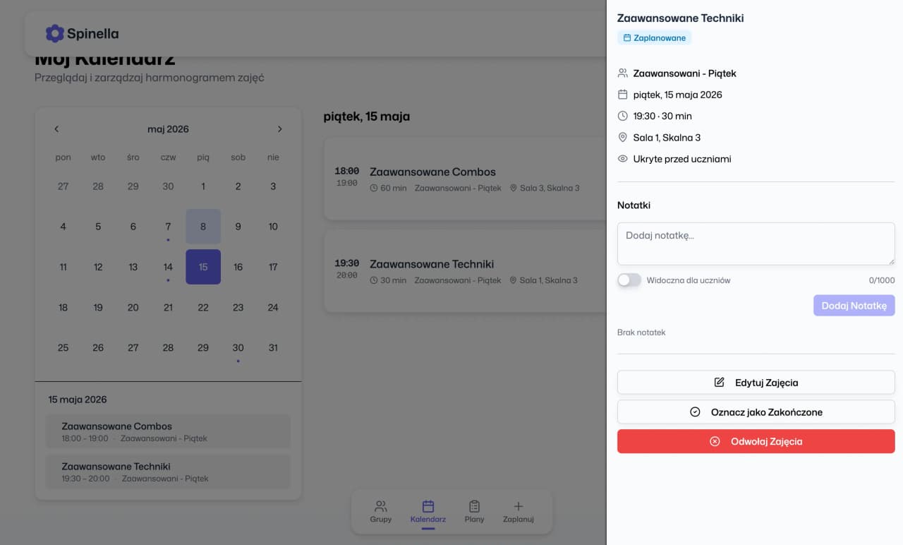Go to next month with right chevron
The image size is (903, 545).
coord(279,129)
